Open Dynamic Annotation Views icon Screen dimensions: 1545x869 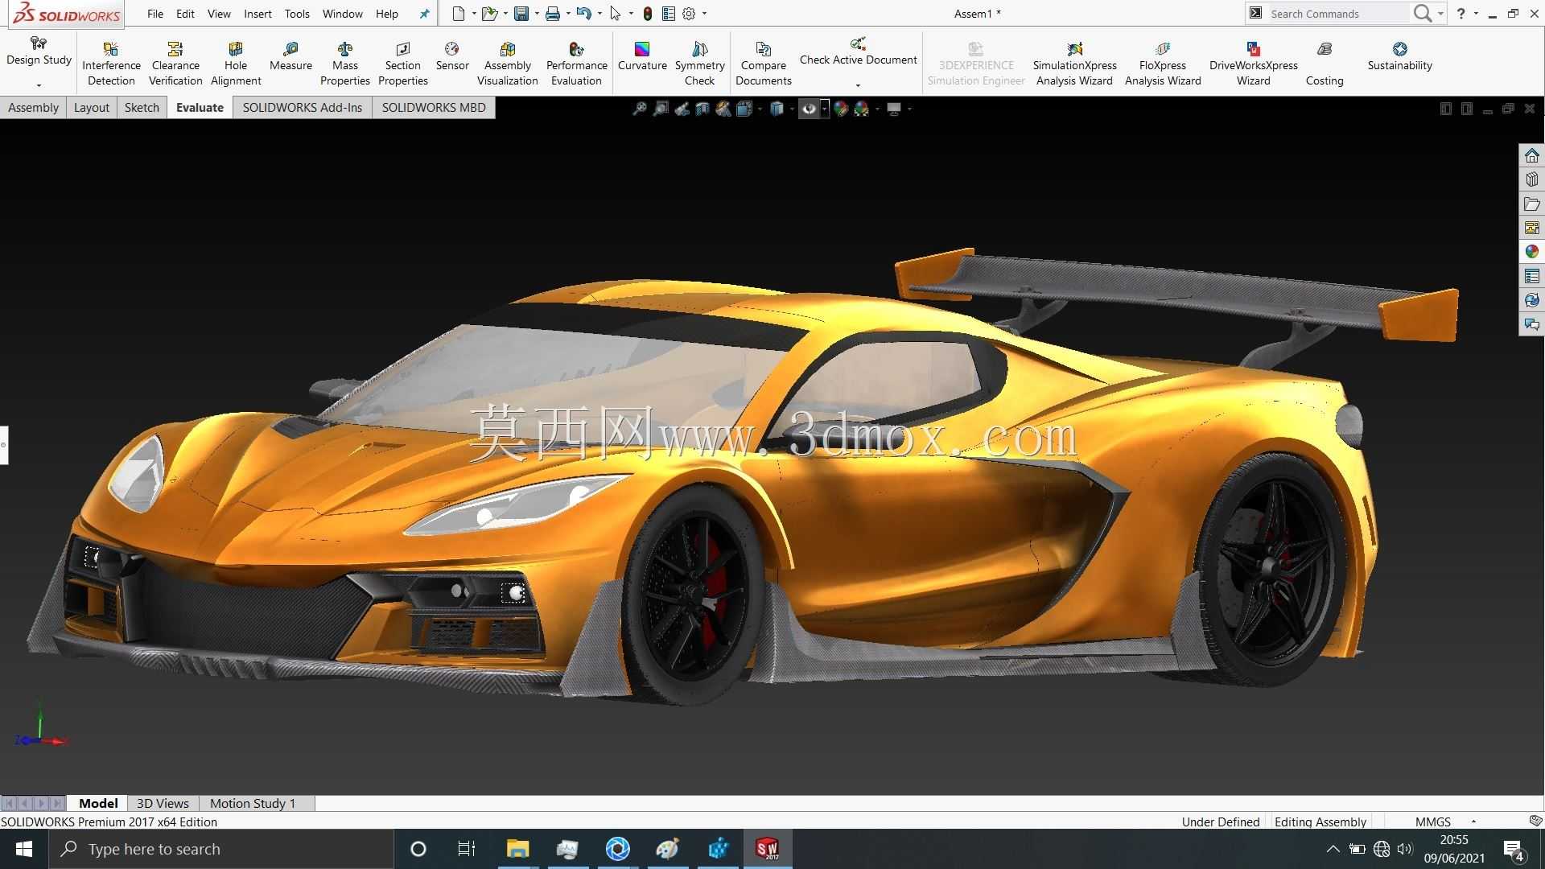tap(723, 109)
